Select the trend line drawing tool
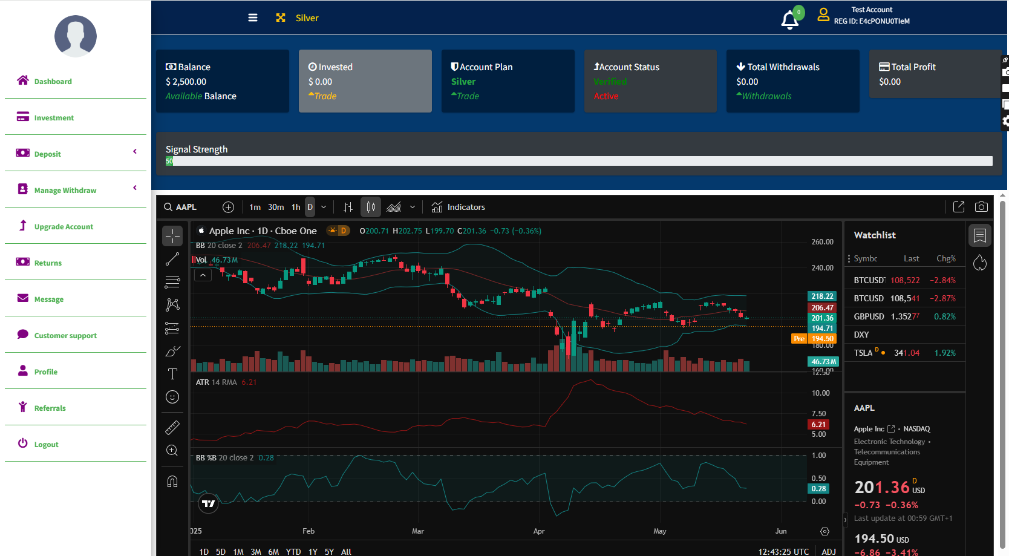The height and width of the screenshot is (556, 1009). coord(172,259)
